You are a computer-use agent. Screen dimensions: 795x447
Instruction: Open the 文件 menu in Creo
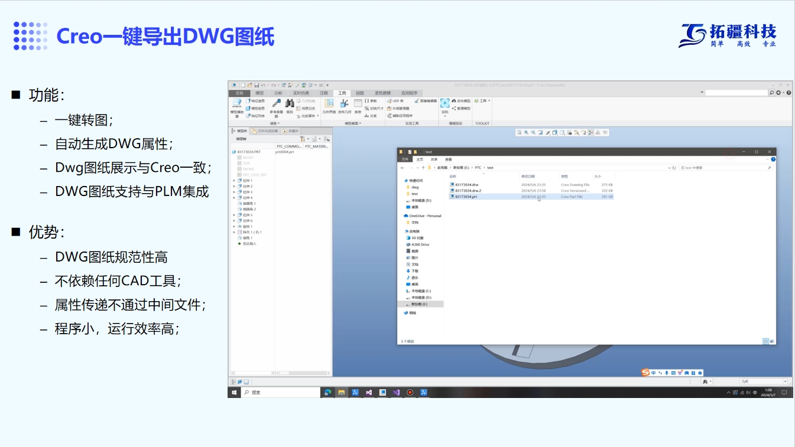[239, 93]
